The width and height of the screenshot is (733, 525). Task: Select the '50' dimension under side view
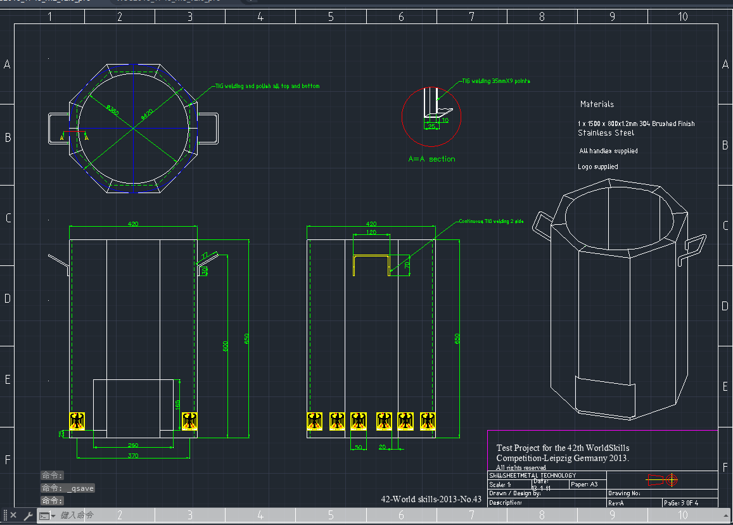[359, 447]
